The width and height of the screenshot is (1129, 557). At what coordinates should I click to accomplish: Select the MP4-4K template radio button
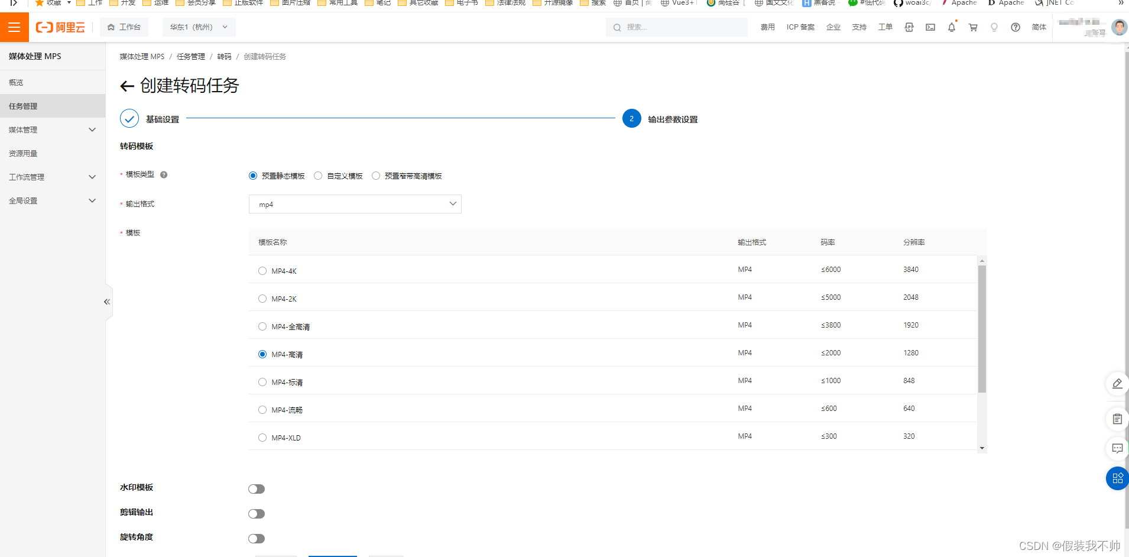pos(262,271)
